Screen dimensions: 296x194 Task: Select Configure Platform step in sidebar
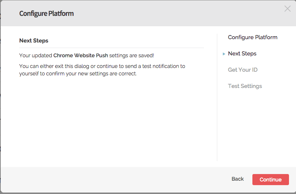point(252,37)
